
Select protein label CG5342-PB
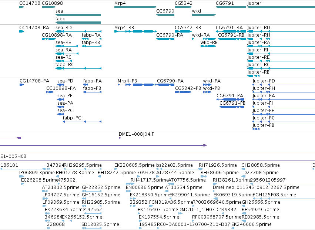tap(188, 88)
